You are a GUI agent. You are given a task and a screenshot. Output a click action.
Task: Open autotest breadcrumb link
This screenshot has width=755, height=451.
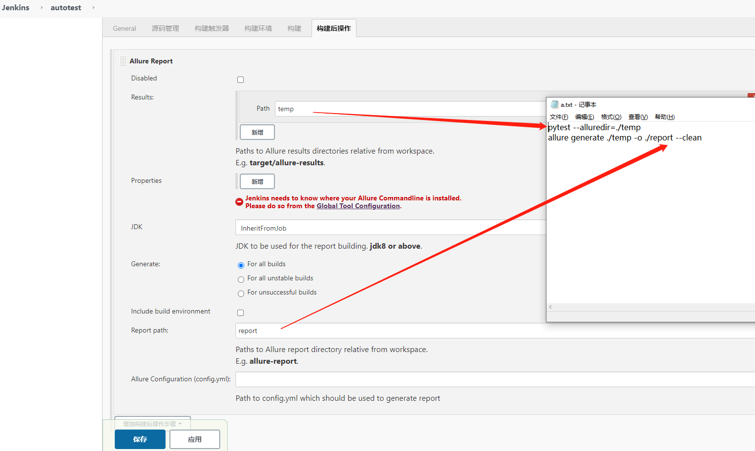pos(66,8)
